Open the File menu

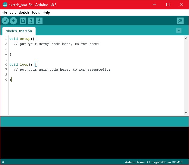pos(4,12)
